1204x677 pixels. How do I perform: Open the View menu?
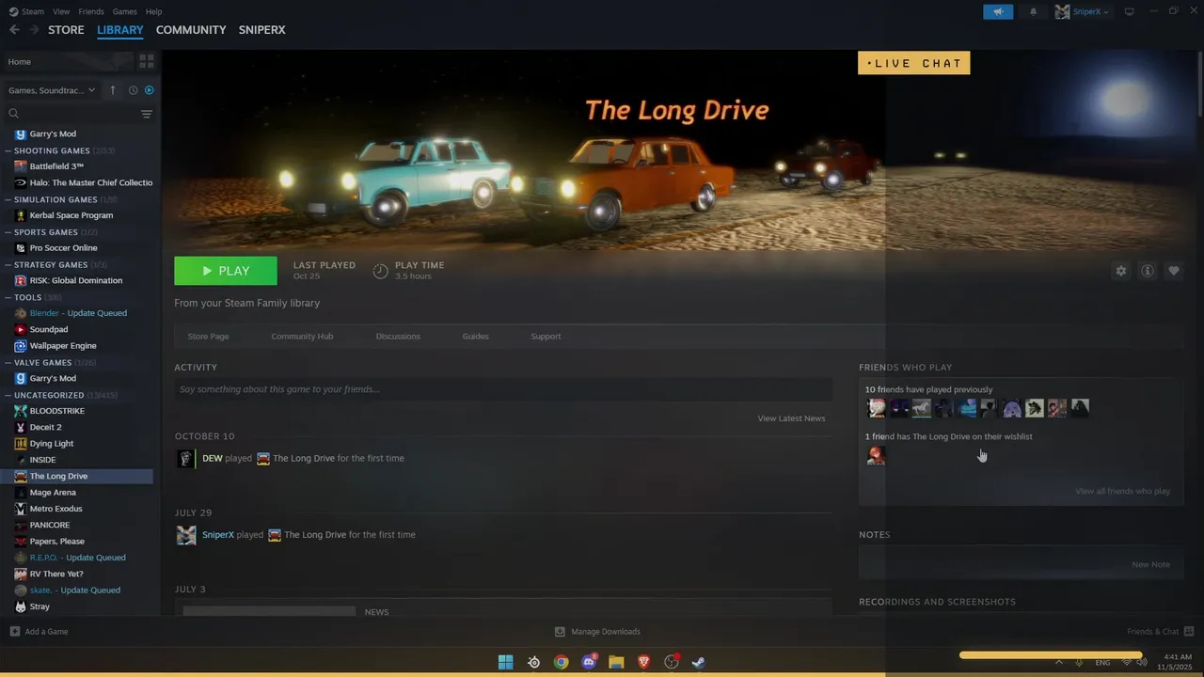61,11
